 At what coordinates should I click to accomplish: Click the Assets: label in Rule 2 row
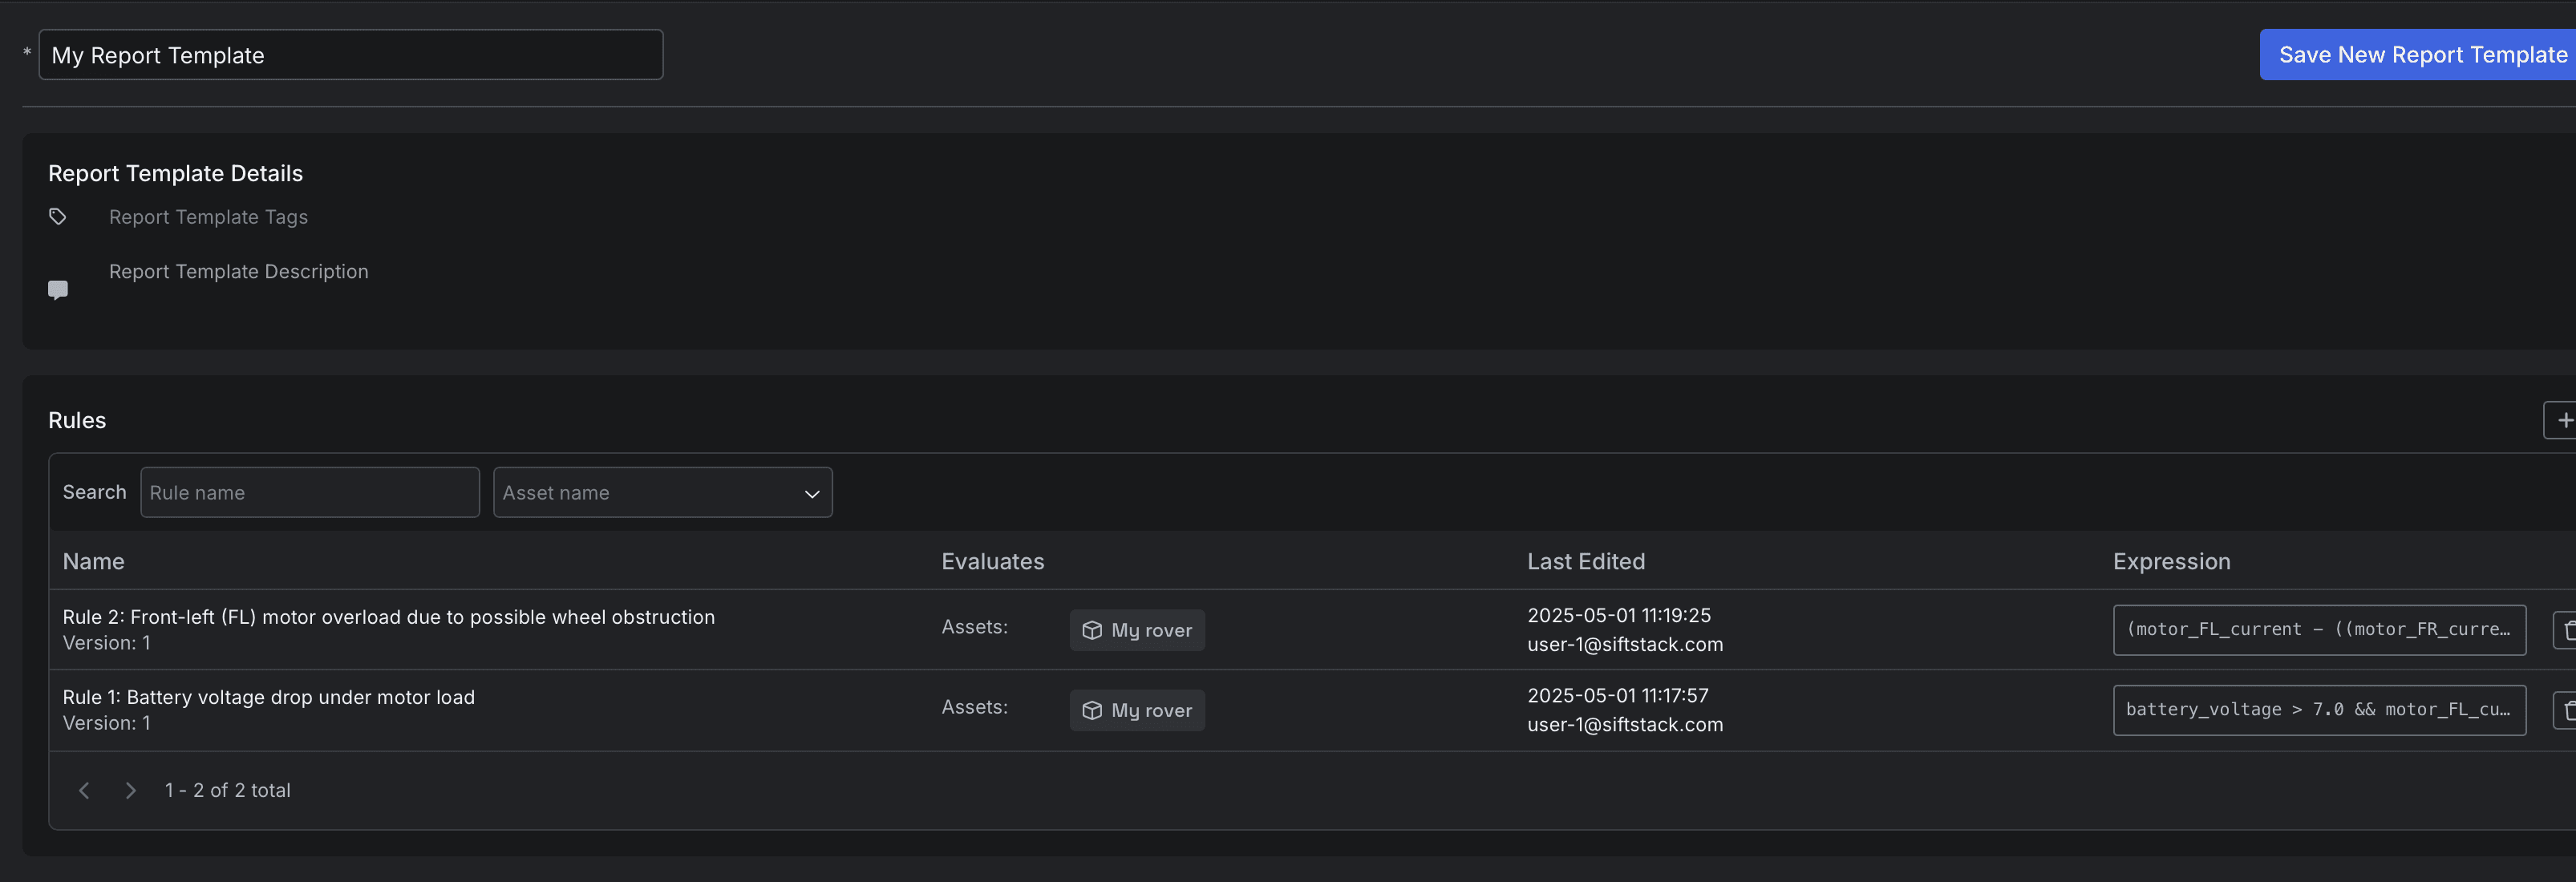[974, 627]
